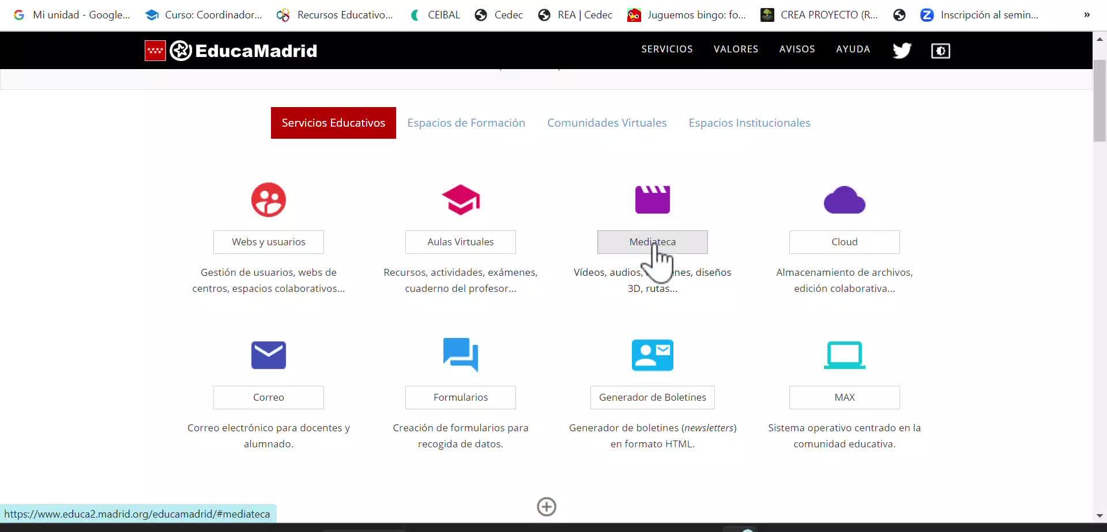
Task: Expand more services with the plus circle icon
Action: [x=547, y=507]
